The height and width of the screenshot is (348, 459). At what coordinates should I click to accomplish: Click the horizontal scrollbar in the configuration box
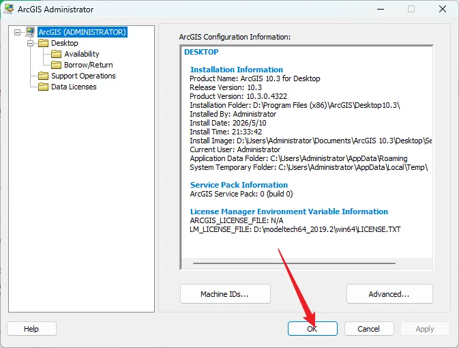pos(294,263)
